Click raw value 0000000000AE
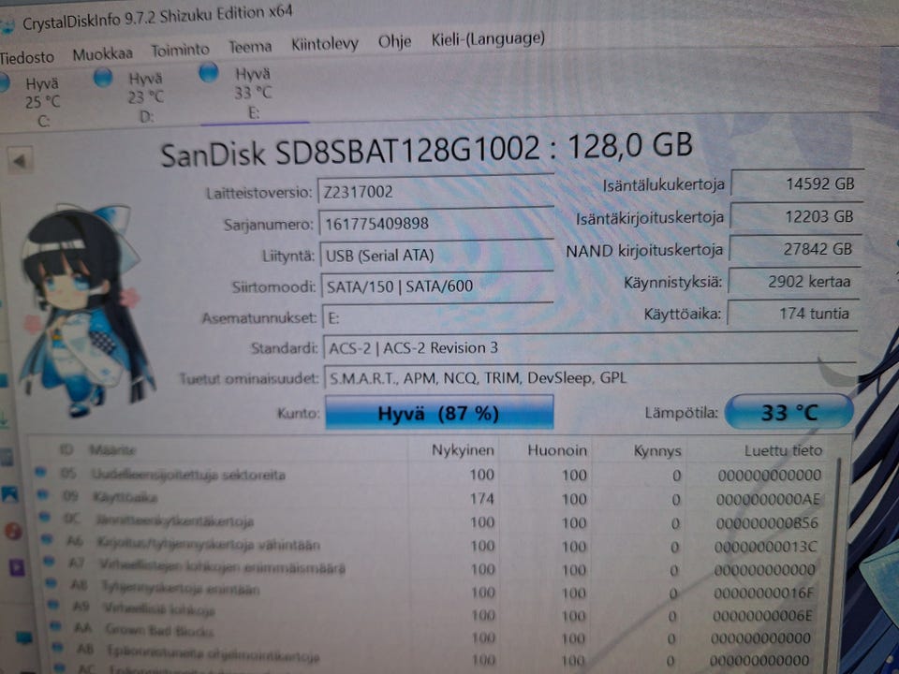 point(768,500)
